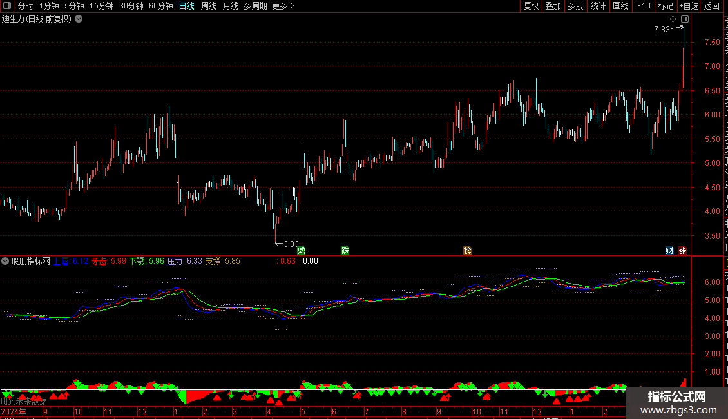Click the 标记 mark button
The height and width of the screenshot is (419, 728).
666,6
